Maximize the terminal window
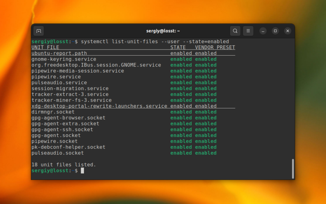Image resolution: width=326 pixels, height=204 pixels. click(x=275, y=31)
